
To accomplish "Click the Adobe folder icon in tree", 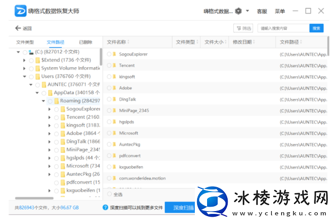I will 63,134.
